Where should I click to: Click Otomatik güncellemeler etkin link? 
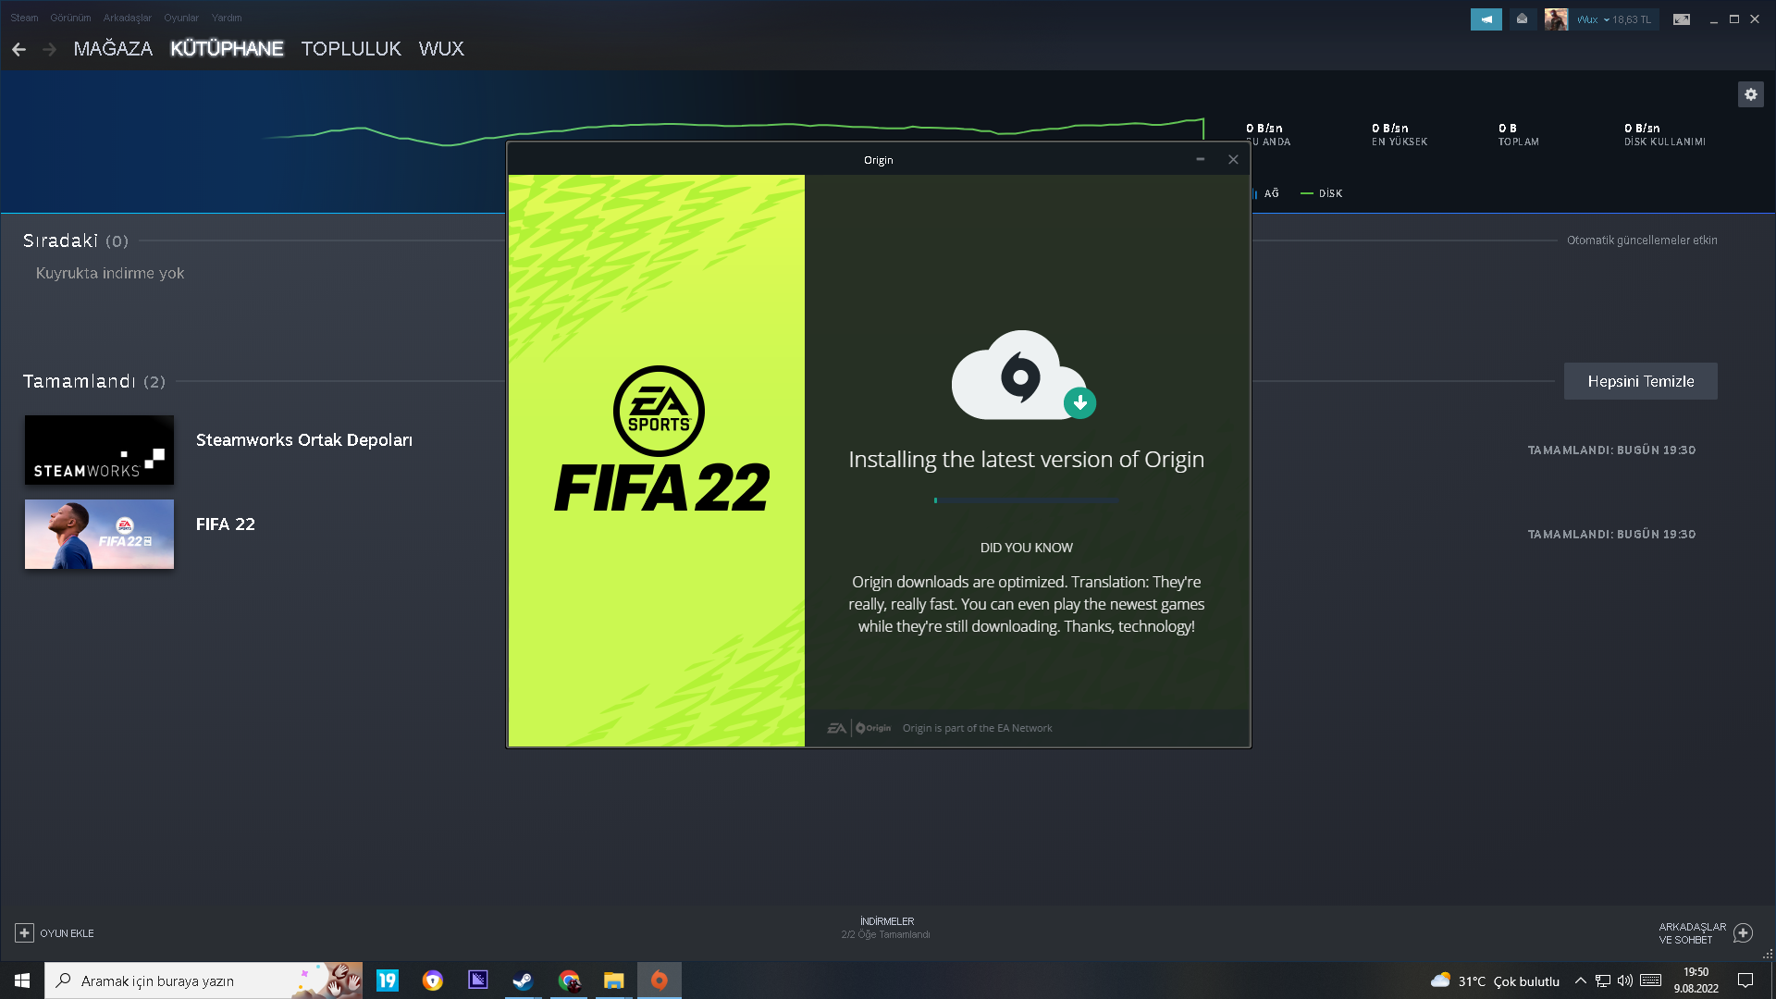pos(1641,240)
